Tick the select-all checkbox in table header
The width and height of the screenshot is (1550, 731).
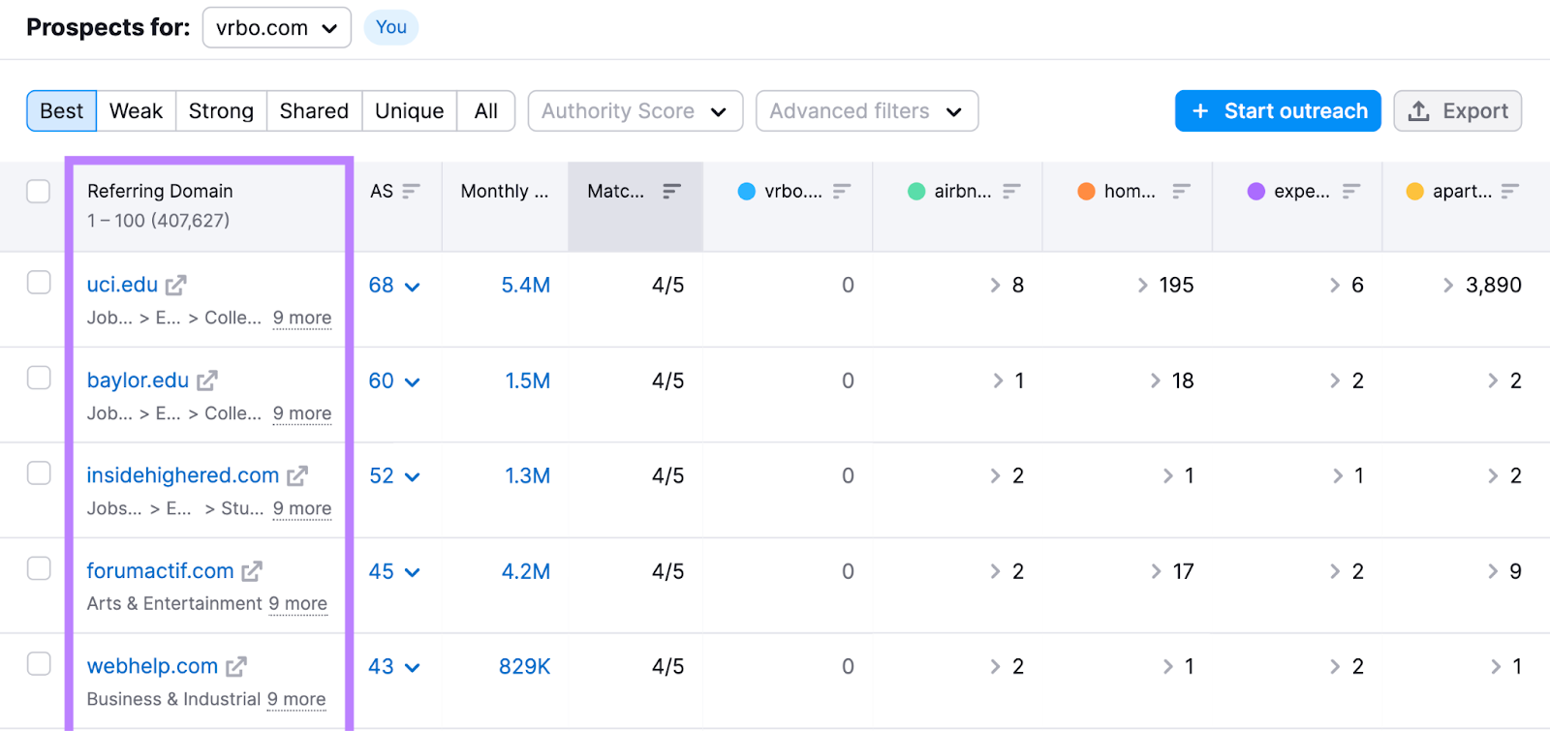tap(39, 192)
